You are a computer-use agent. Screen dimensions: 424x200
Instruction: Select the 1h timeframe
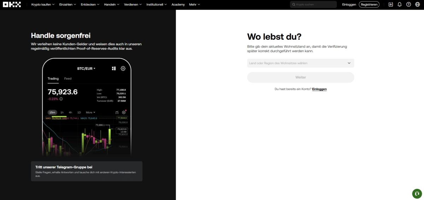pos(62,112)
